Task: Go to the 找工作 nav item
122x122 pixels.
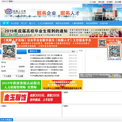Action: click(24, 23)
